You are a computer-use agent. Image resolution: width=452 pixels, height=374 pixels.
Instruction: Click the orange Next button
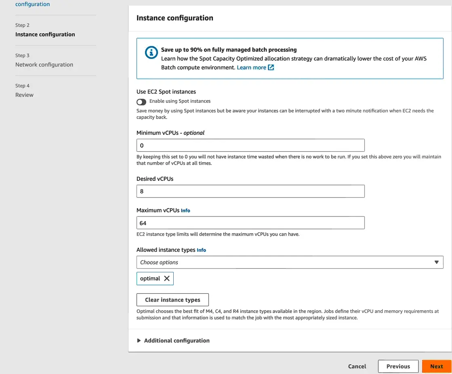point(436,366)
